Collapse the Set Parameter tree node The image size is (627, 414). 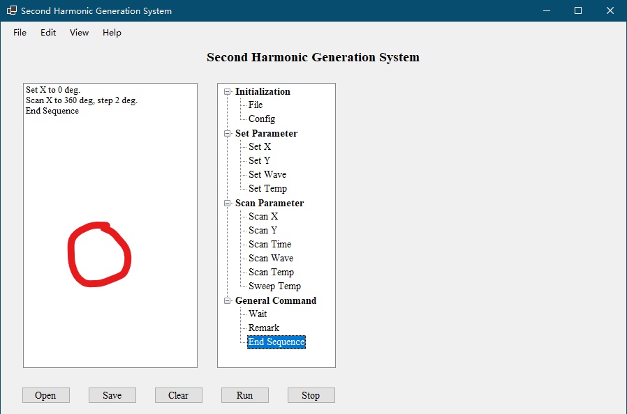(227, 133)
